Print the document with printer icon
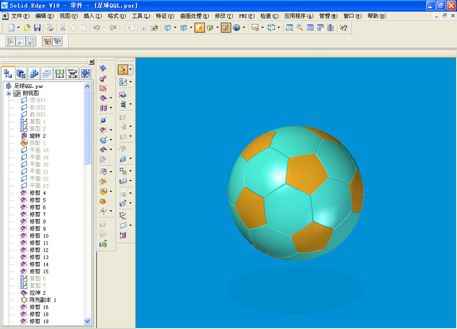 50,28
